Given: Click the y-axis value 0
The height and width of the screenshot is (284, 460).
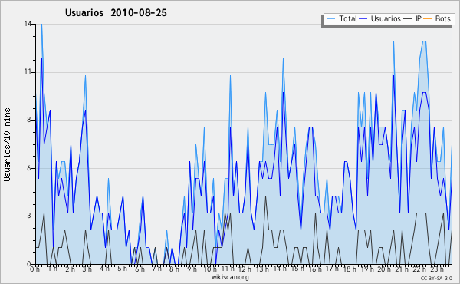Looking at the screenshot, I should 29,264.
